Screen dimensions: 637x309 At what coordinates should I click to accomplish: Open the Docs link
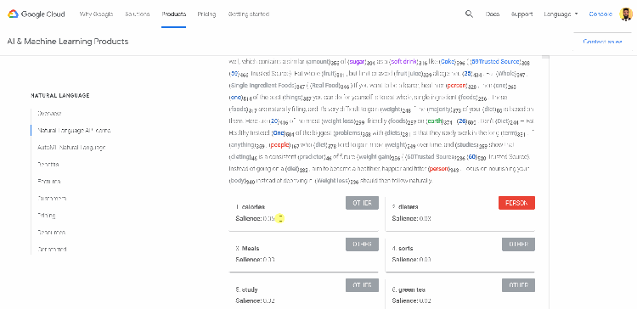click(x=493, y=14)
